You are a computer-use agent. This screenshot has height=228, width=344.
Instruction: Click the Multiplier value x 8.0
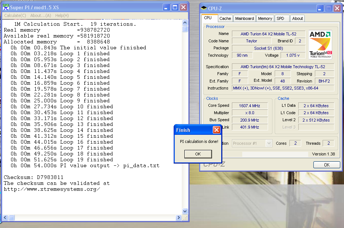(250, 113)
